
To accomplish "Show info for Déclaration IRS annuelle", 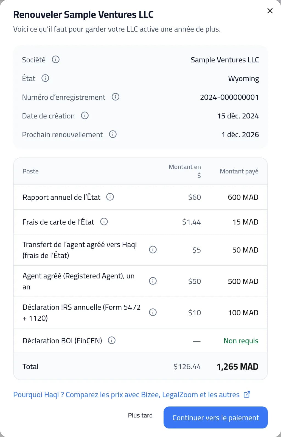I will click(x=153, y=312).
